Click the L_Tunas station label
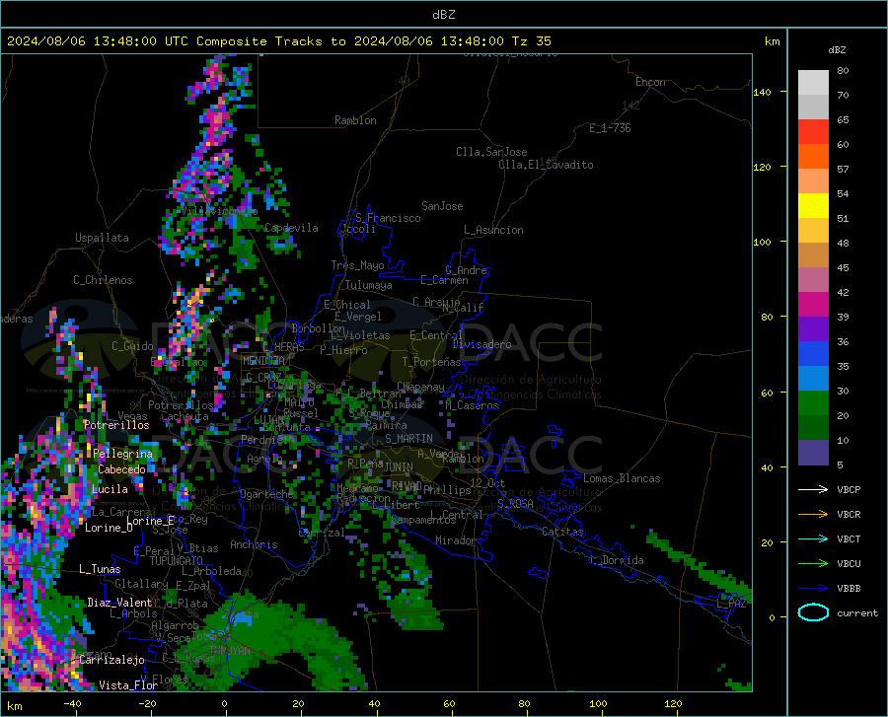The height and width of the screenshot is (717, 888). tap(100, 569)
